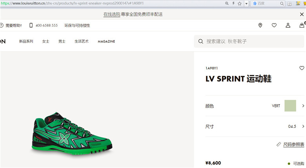306x168 pixels.
Task: Open the 新品系列 menu
Action: (26, 42)
